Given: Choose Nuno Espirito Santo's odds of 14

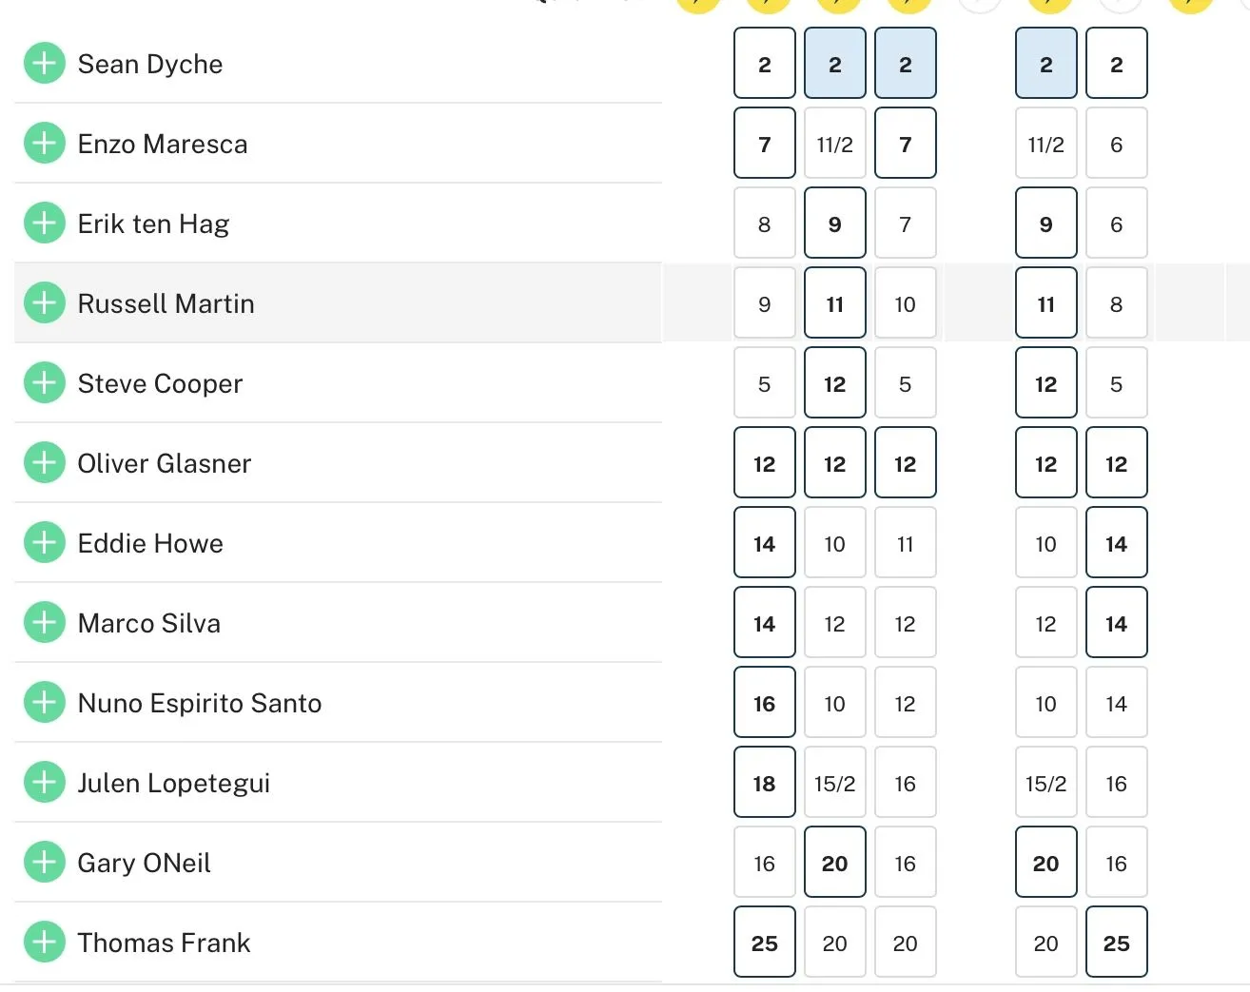Looking at the screenshot, I should pos(1116,703).
